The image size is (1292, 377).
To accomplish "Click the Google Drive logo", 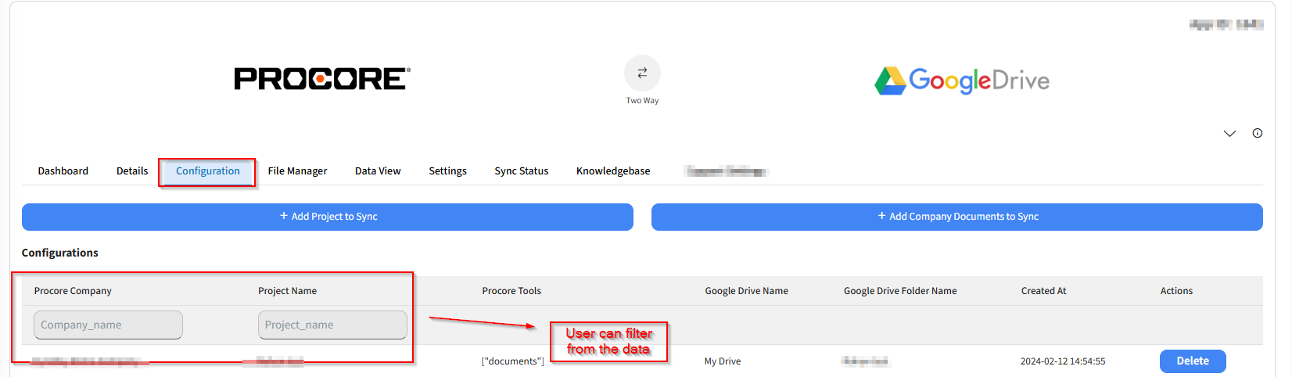I will coord(961,81).
